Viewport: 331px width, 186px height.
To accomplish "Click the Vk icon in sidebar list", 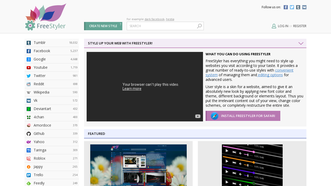I will click(29, 101).
